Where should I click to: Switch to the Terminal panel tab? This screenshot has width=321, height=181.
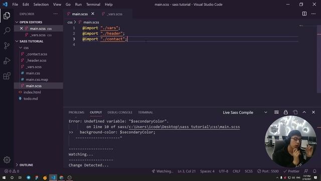145,112
